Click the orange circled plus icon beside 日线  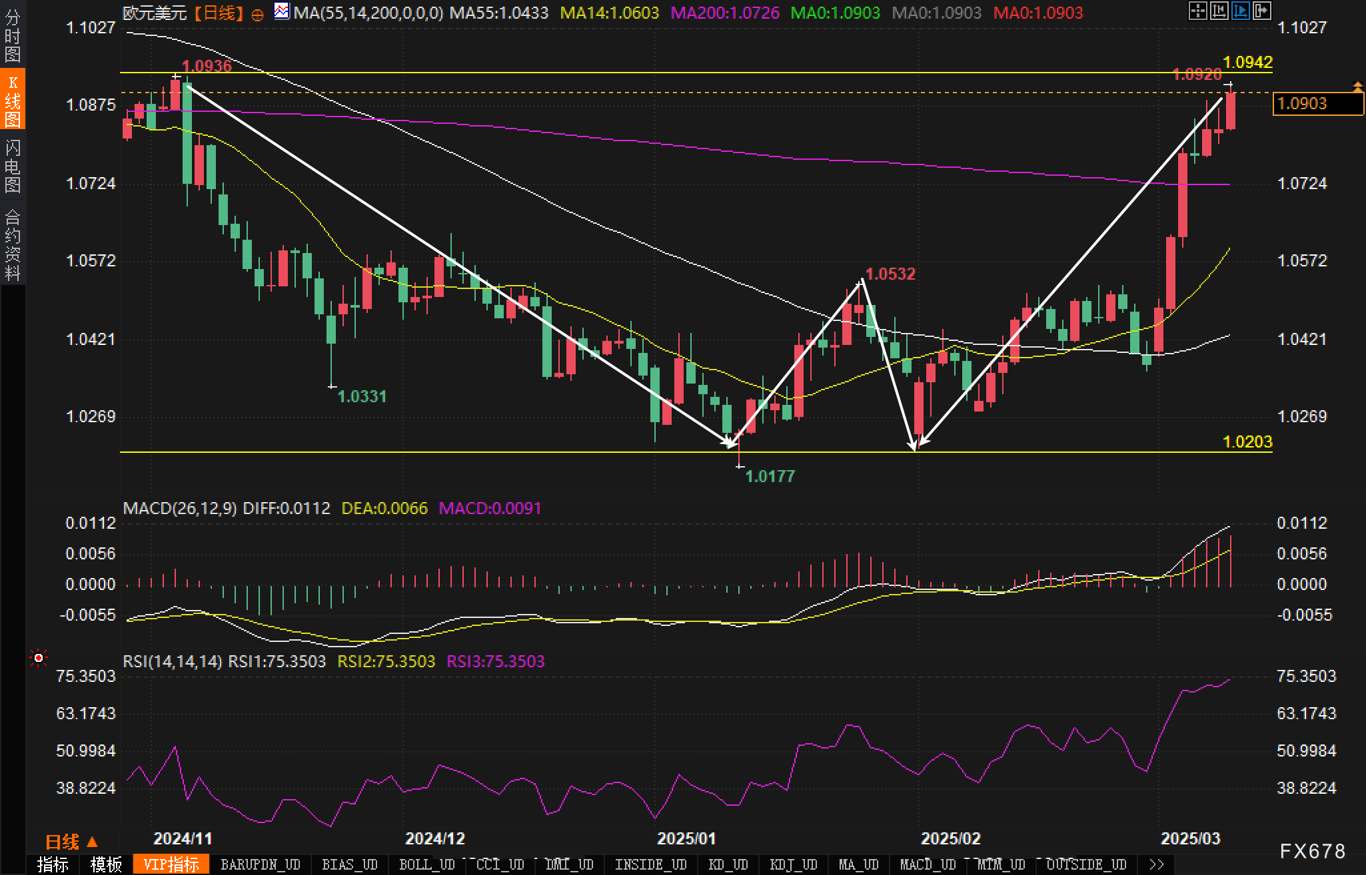tap(258, 15)
